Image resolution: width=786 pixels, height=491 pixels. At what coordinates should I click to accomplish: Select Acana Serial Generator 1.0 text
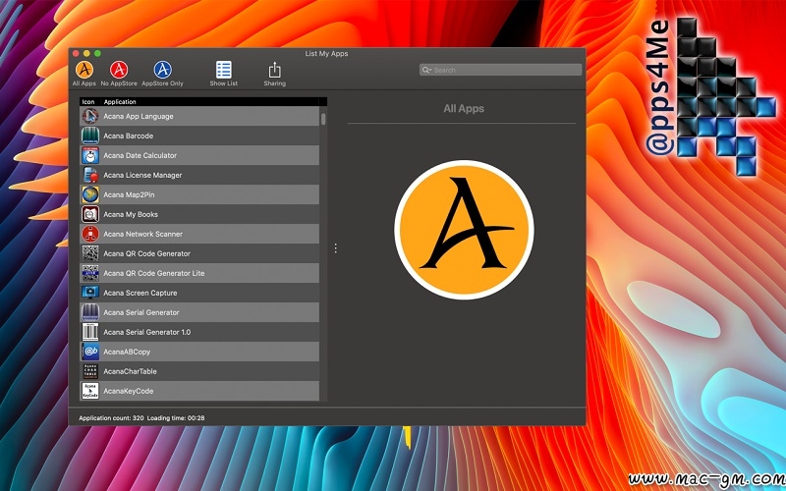tap(146, 332)
